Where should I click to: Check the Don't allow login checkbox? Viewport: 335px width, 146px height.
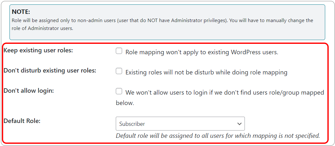point(119,91)
